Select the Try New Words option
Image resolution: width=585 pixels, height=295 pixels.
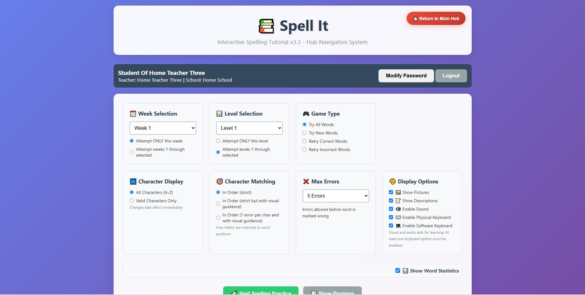304,133
